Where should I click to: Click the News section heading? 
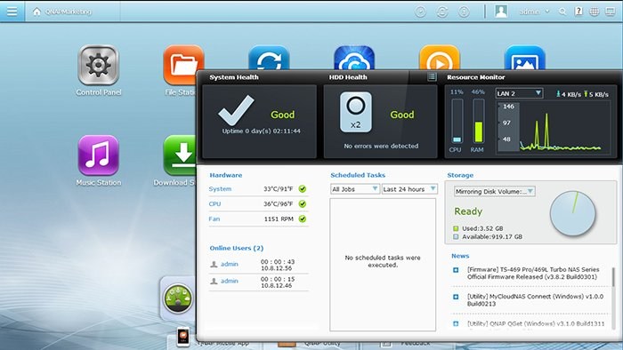coord(460,256)
